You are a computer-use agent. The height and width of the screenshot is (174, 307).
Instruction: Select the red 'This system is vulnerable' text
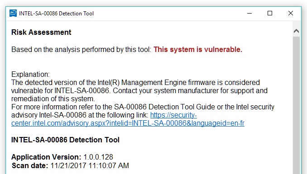198,49
